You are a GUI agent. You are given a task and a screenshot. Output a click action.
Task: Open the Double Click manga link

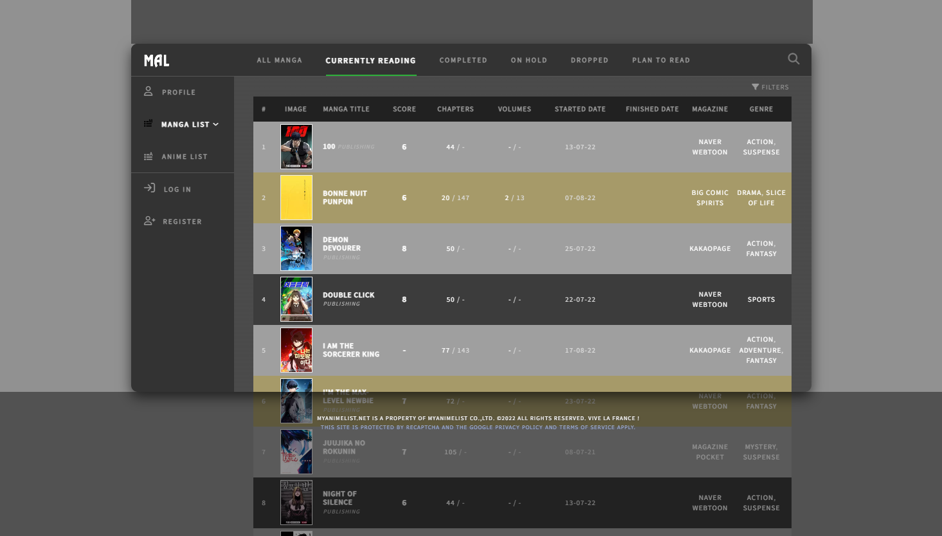coord(349,295)
